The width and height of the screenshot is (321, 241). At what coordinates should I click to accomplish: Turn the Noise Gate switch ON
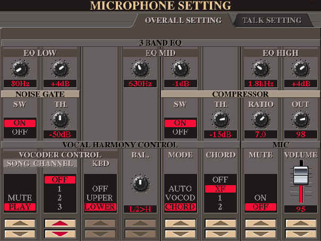20,123
